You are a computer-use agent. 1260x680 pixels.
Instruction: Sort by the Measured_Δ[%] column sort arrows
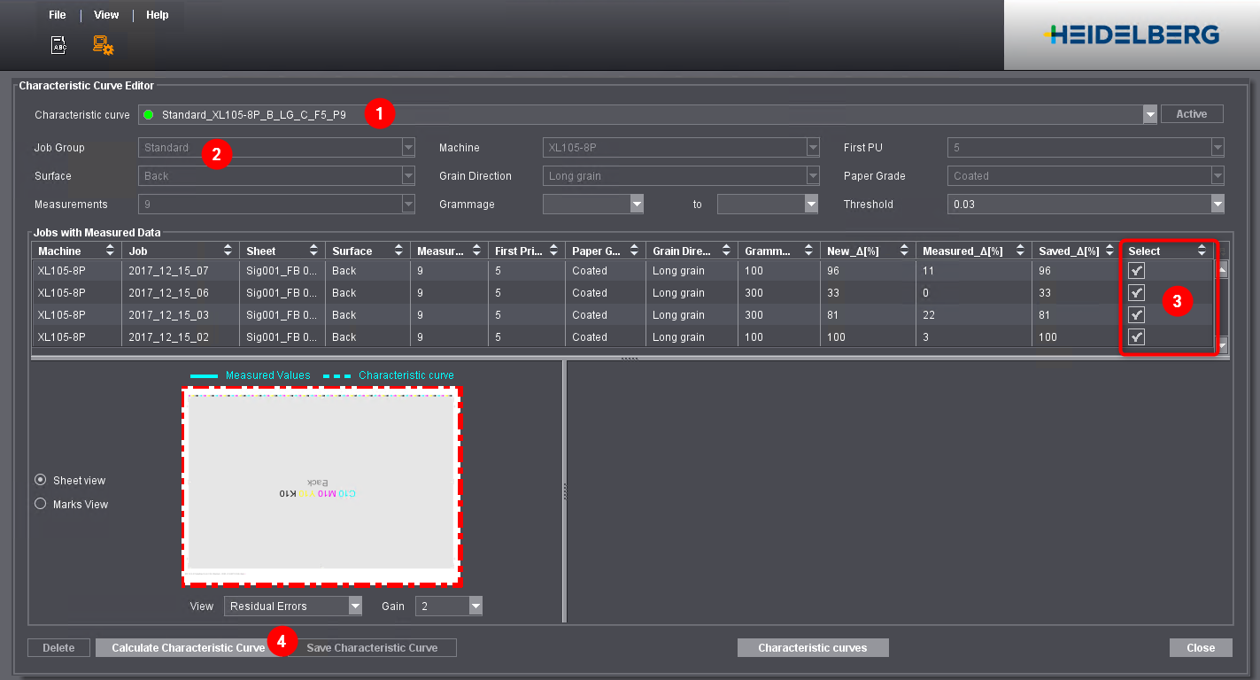click(1019, 251)
